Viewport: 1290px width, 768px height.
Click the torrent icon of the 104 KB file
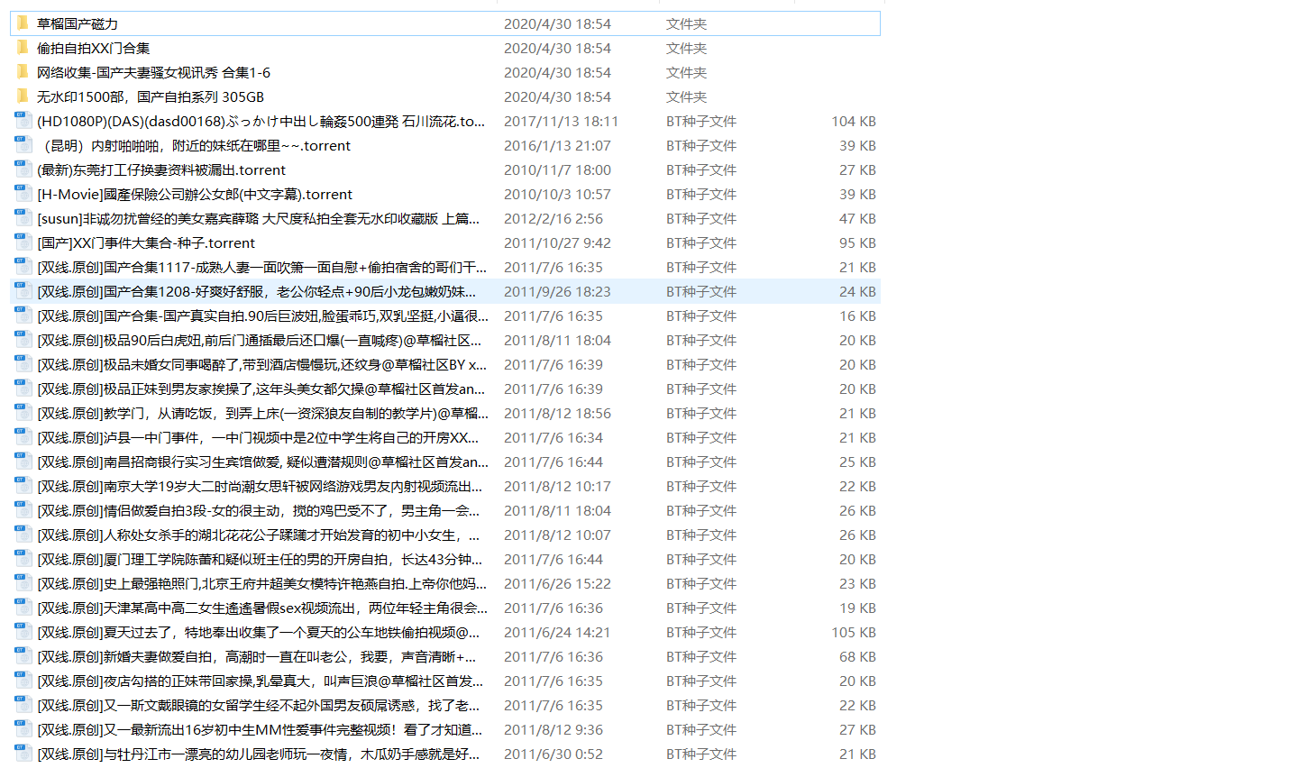(x=23, y=121)
